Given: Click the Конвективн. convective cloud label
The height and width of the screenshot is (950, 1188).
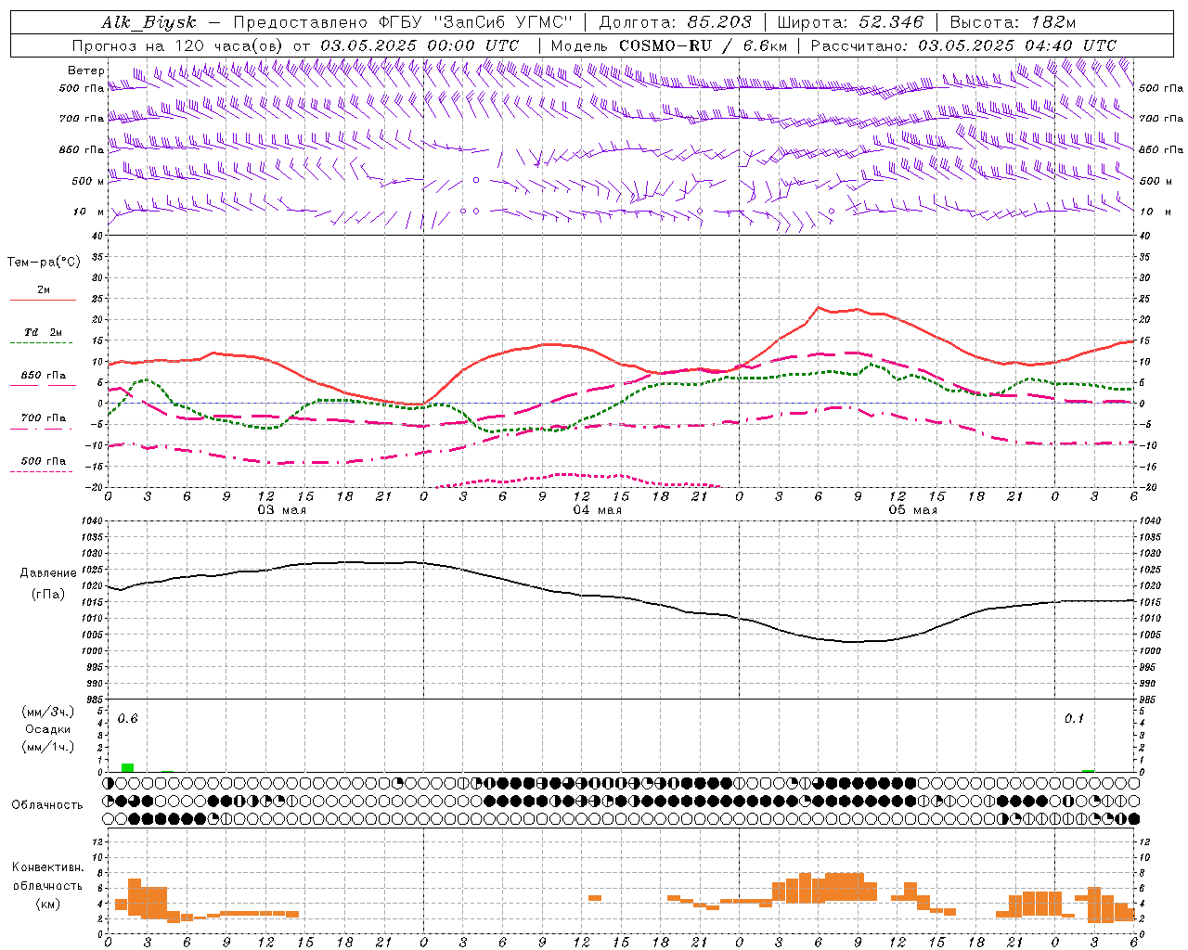Looking at the screenshot, I should 48,867.
